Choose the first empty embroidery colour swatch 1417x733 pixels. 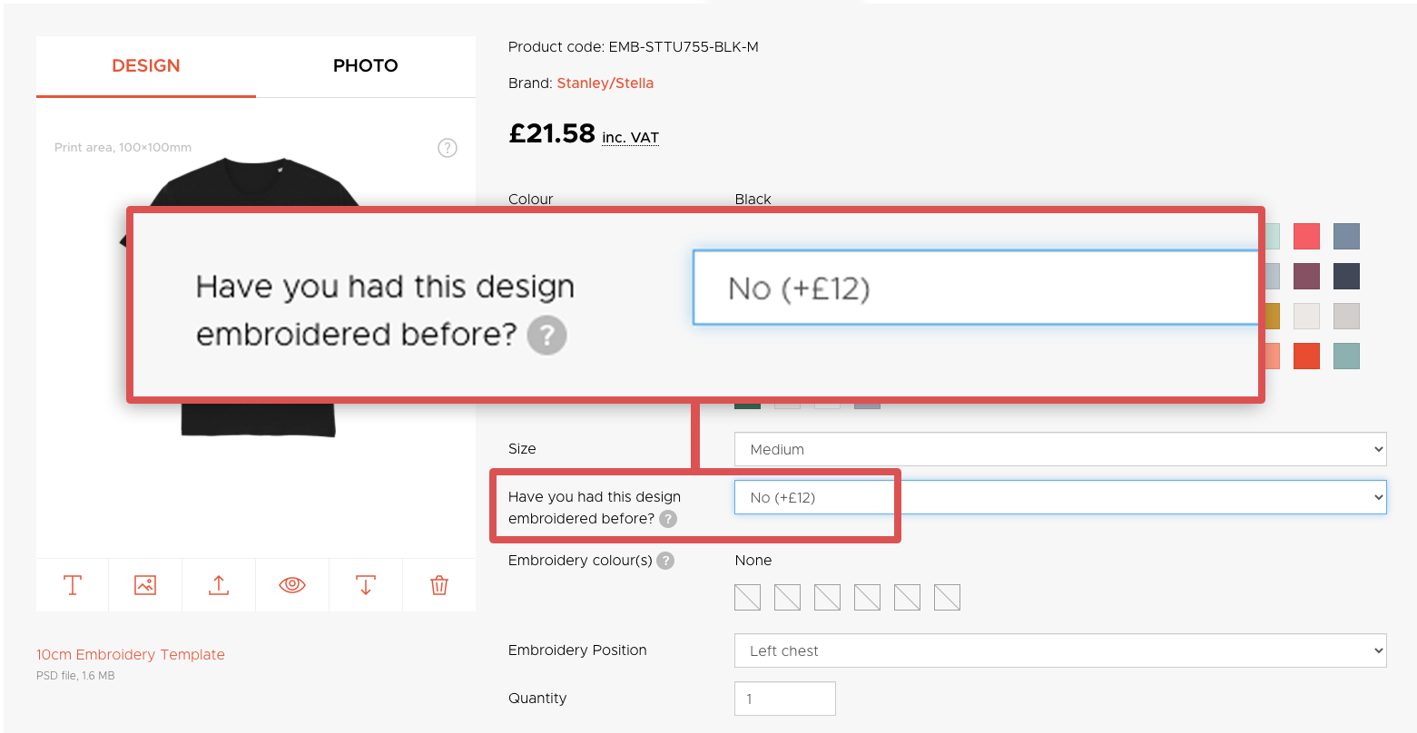pos(747,597)
